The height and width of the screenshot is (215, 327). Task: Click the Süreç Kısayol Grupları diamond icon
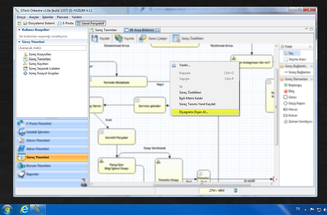tap(25, 73)
